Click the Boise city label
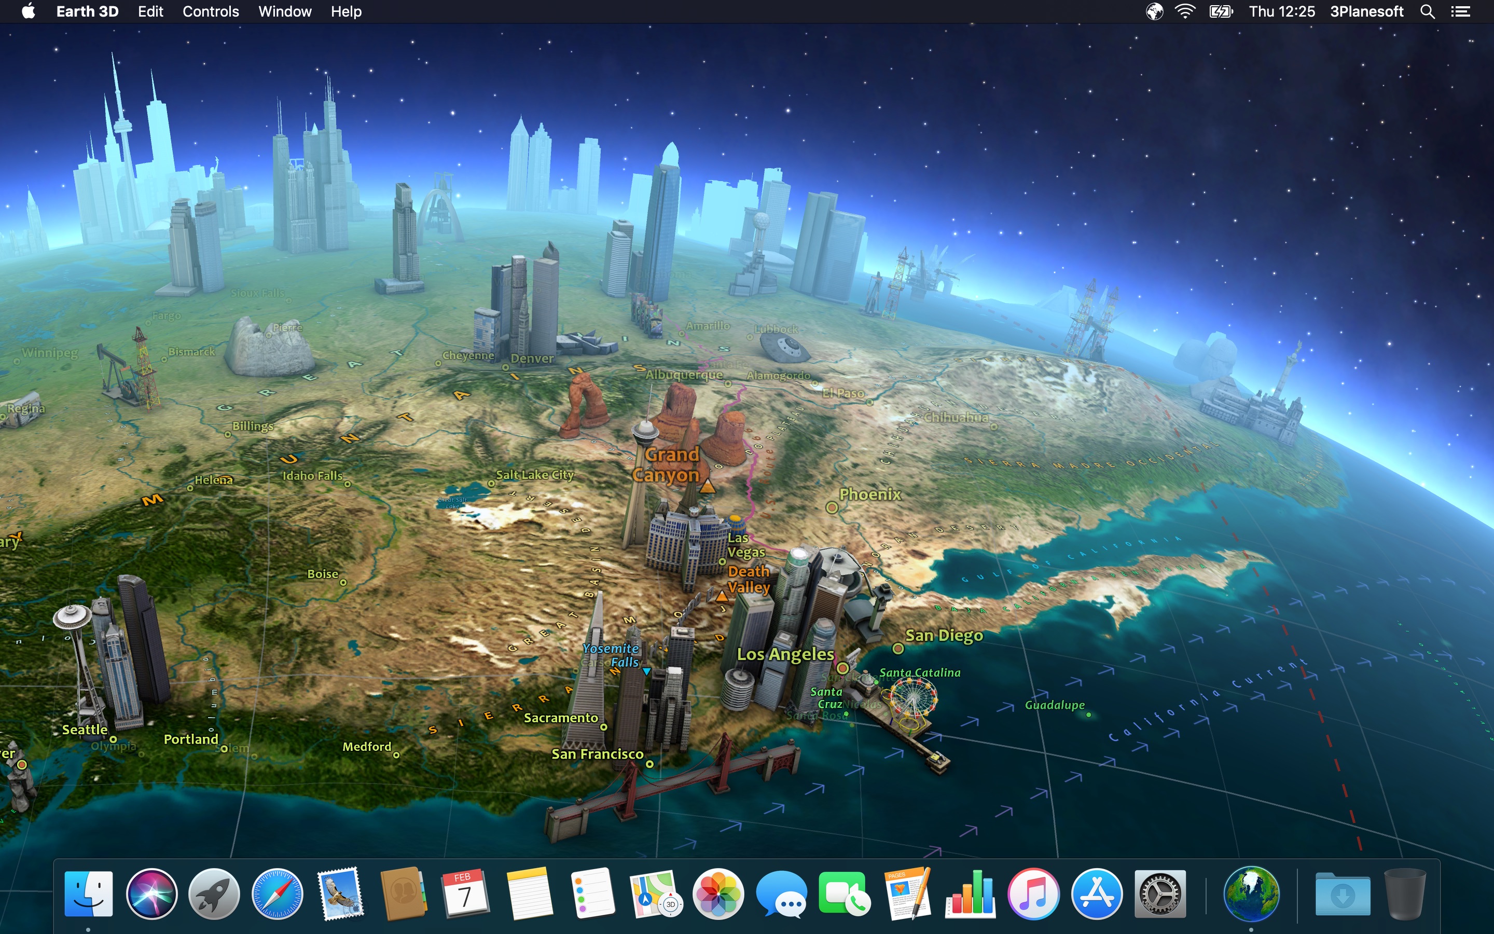 tap(323, 574)
